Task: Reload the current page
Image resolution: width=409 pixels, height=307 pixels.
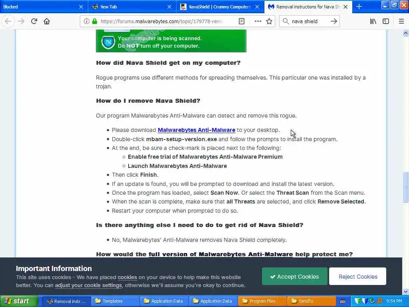Action: tap(34, 21)
